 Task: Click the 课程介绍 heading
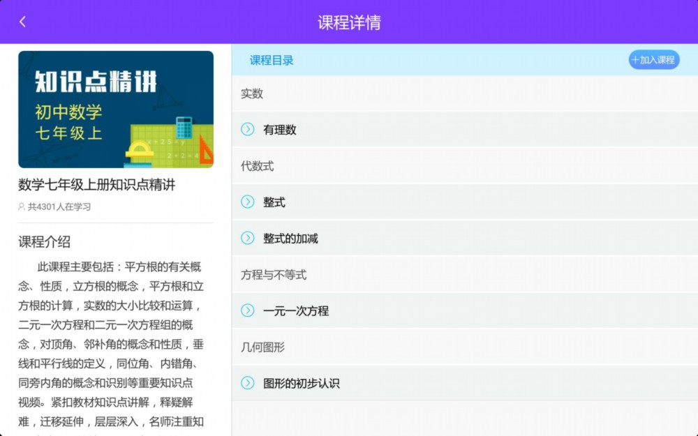point(45,242)
